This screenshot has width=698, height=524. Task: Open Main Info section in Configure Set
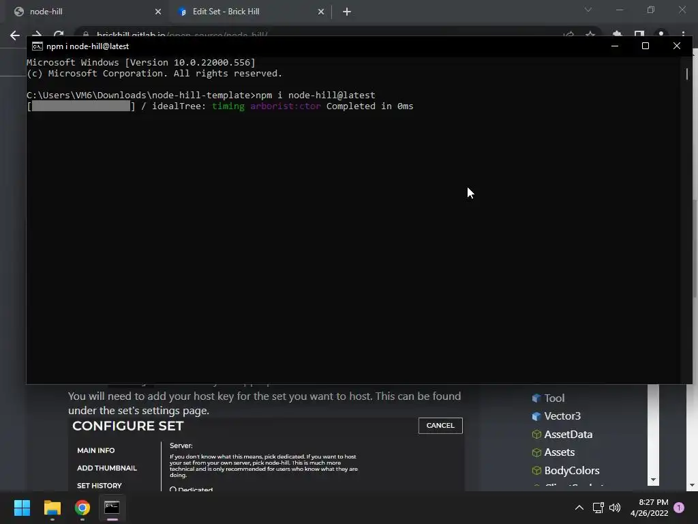click(x=95, y=450)
